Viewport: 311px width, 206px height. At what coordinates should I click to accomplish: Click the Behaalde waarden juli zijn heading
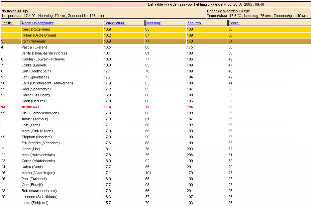[229, 11]
